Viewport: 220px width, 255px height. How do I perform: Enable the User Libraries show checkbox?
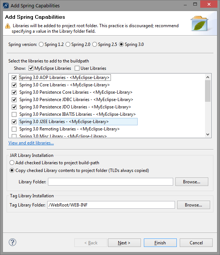(77, 68)
